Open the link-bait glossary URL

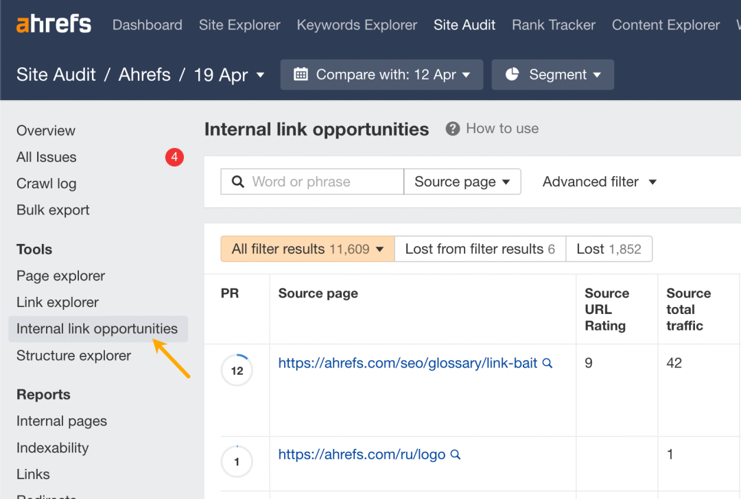(x=408, y=363)
